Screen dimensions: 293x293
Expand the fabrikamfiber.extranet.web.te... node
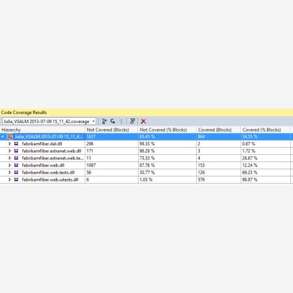click(10, 158)
